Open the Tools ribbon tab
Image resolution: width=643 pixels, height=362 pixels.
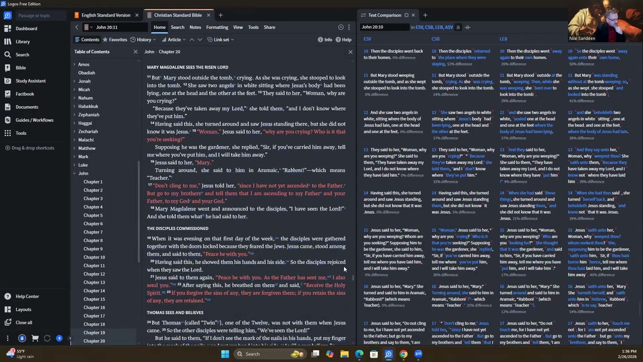[x=253, y=27]
